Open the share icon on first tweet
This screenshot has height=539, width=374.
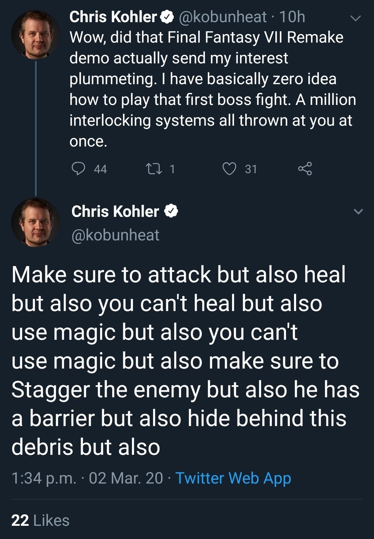point(305,169)
